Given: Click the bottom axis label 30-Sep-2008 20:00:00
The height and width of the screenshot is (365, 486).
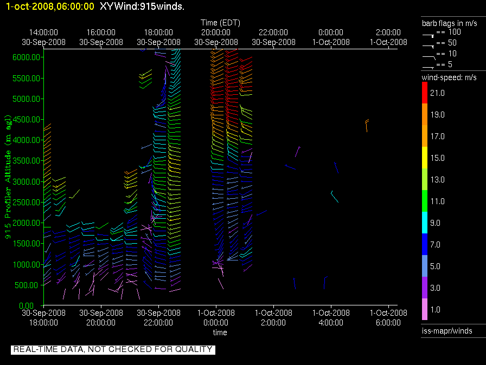Looking at the screenshot, I should pyautogui.click(x=101, y=318).
